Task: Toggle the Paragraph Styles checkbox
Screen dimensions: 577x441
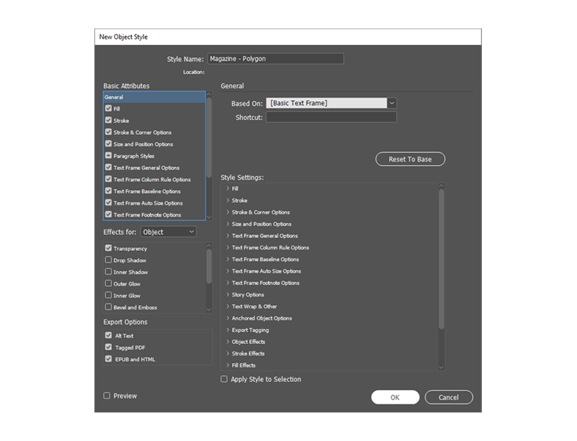Action: point(108,155)
